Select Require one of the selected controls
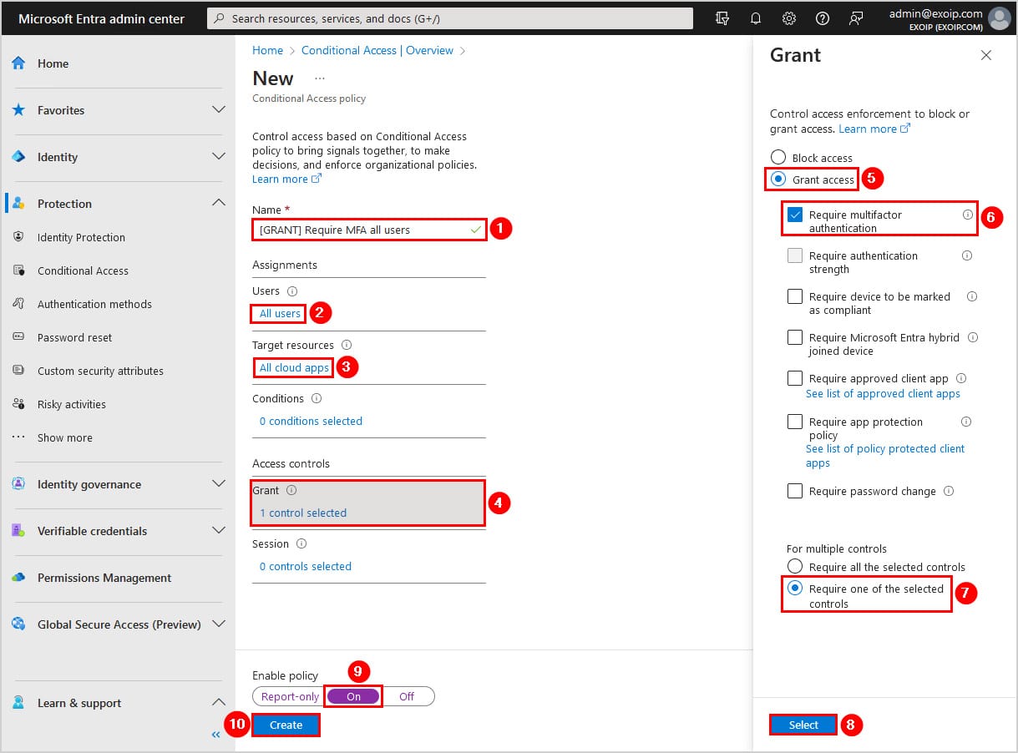The image size is (1018, 753). (x=795, y=589)
